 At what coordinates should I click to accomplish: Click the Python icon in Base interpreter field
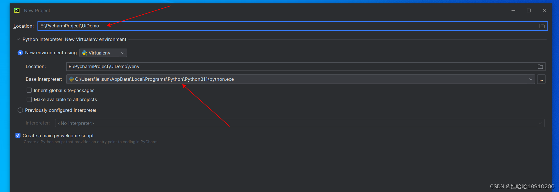pos(71,79)
